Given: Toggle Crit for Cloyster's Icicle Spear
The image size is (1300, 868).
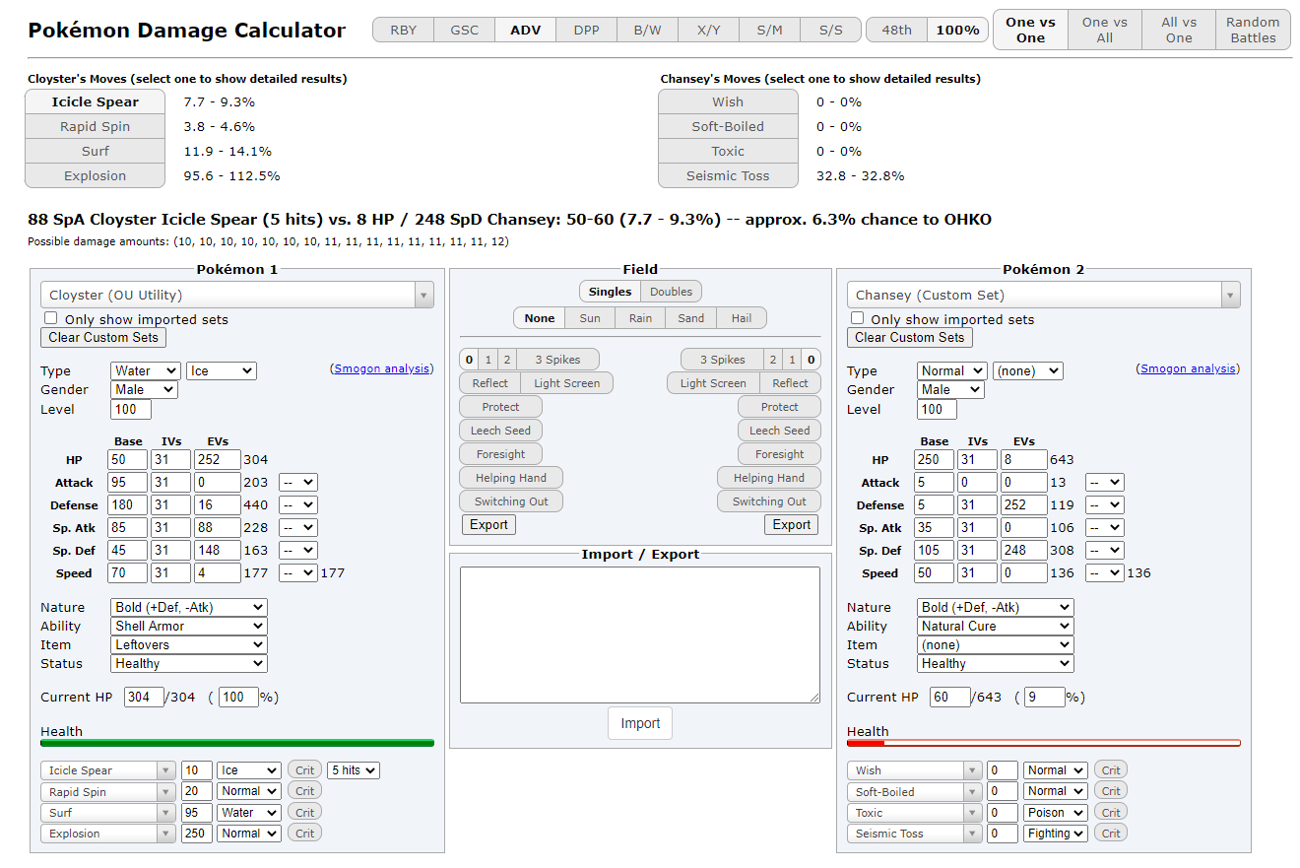Looking at the screenshot, I should point(304,770).
